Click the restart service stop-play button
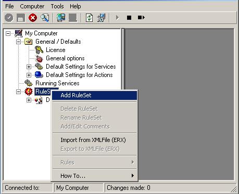This screenshot has width=239, height=194. [x=141, y=18]
